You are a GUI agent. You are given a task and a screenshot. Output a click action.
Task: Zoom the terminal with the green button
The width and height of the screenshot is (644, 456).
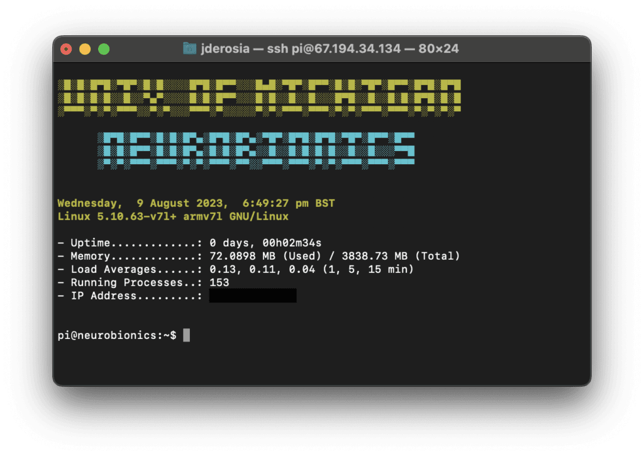[104, 49]
